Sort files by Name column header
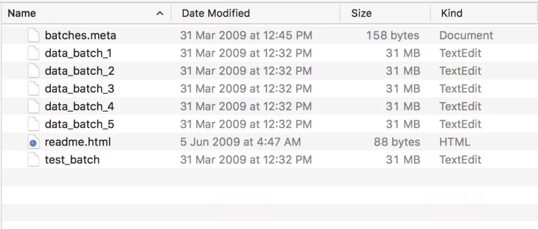Viewport: 538px width, 229px height. pos(22,13)
